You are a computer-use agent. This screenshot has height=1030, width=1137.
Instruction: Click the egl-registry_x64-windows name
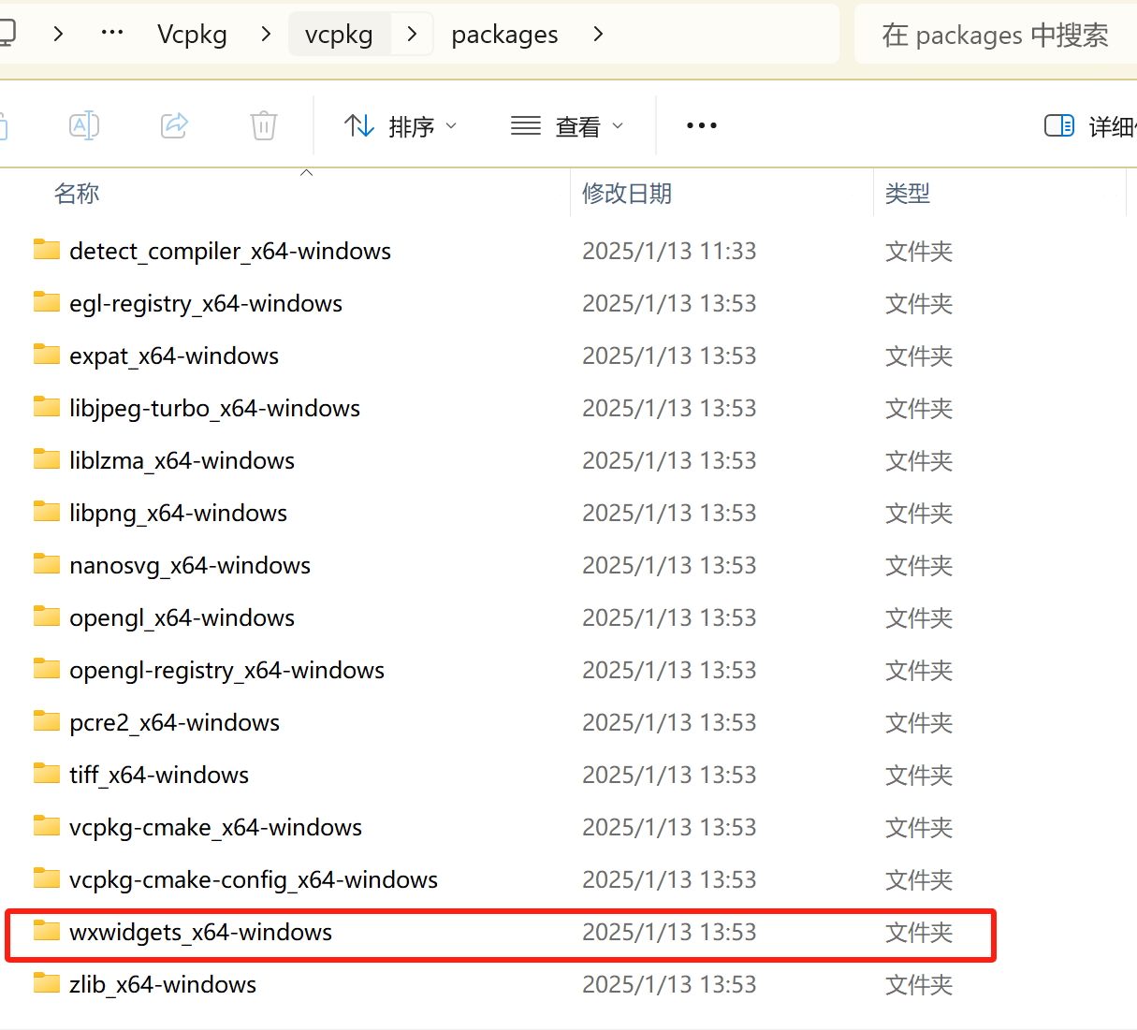206,304
